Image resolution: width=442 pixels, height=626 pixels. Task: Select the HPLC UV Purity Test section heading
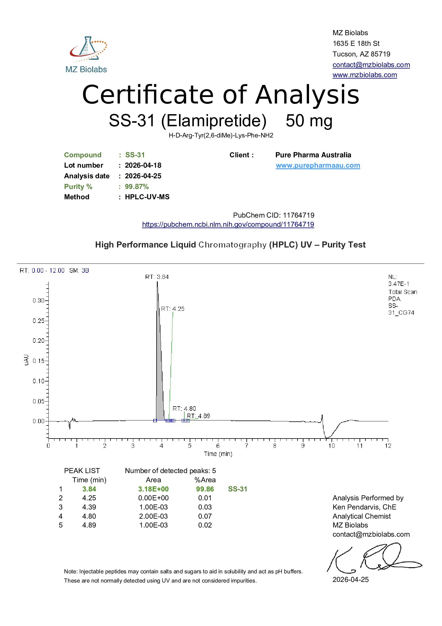[230, 245]
